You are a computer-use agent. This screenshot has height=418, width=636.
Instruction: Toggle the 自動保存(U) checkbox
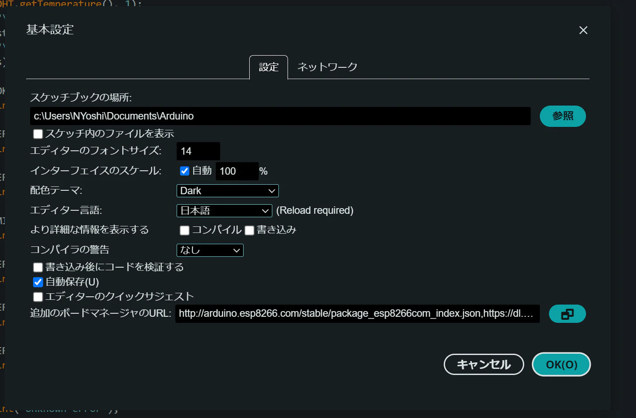[38, 282]
